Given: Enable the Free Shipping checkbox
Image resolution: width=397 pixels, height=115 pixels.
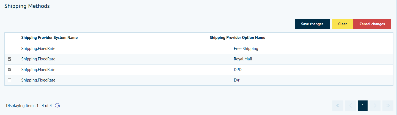Looking at the screenshot, I should pos(10,49).
